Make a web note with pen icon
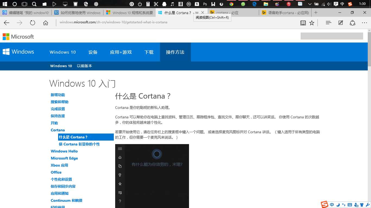Image resolution: width=371 pixels, height=208 pixels. [341, 23]
